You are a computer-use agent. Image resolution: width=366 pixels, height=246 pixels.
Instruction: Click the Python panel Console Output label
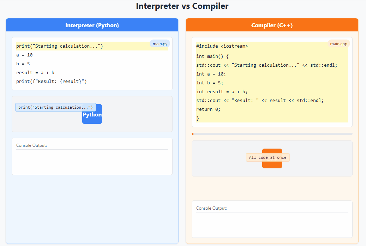[x=31, y=145]
